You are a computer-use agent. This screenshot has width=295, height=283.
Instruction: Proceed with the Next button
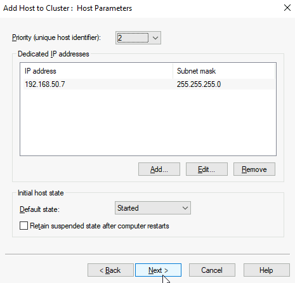(158, 270)
